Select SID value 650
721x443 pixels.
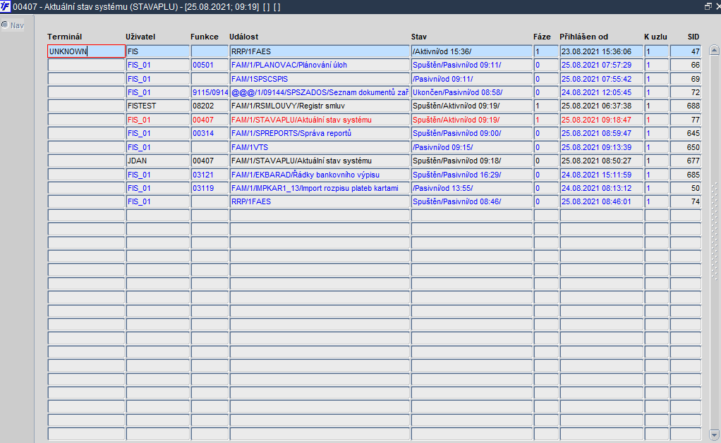point(685,147)
